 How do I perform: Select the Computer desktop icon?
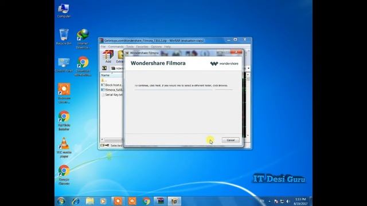[64, 11]
